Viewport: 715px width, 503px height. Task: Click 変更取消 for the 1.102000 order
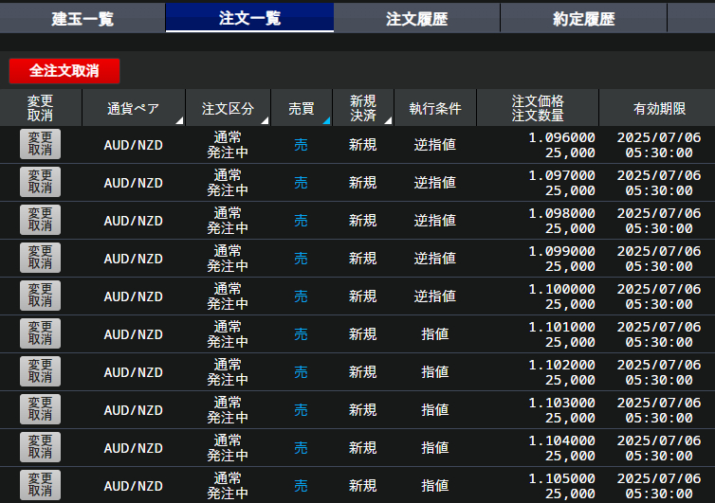tap(40, 371)
